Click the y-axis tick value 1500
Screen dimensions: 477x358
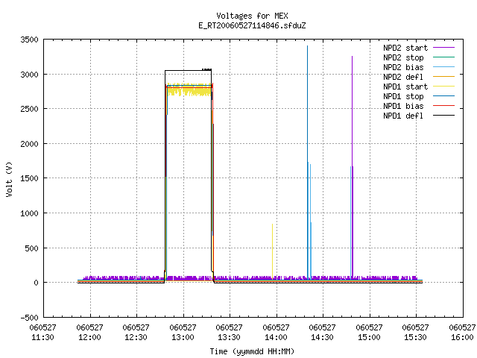(30, 178)
